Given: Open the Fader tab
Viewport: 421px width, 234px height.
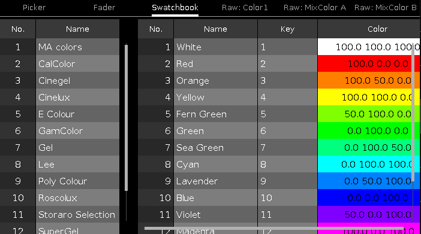Looking at the screenshot, I should coord(104,8).
